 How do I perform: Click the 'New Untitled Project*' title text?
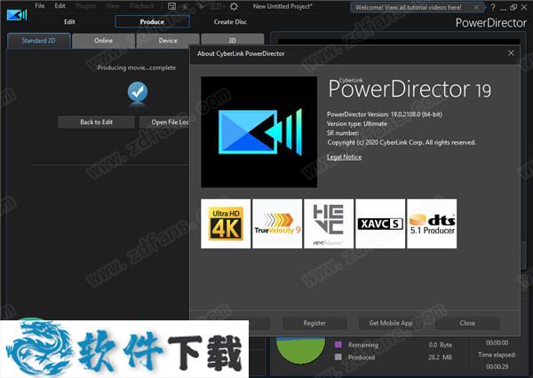tap(282, 6)
